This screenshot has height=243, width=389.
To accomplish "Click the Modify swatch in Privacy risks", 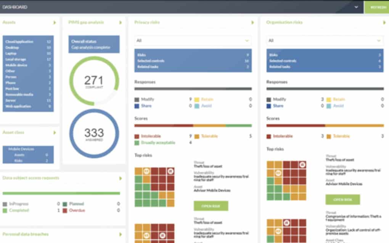I will (x=137, y=99).
